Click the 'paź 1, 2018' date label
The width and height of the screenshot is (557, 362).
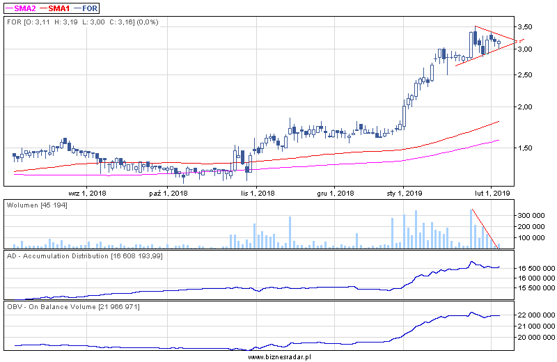point(168,193)
